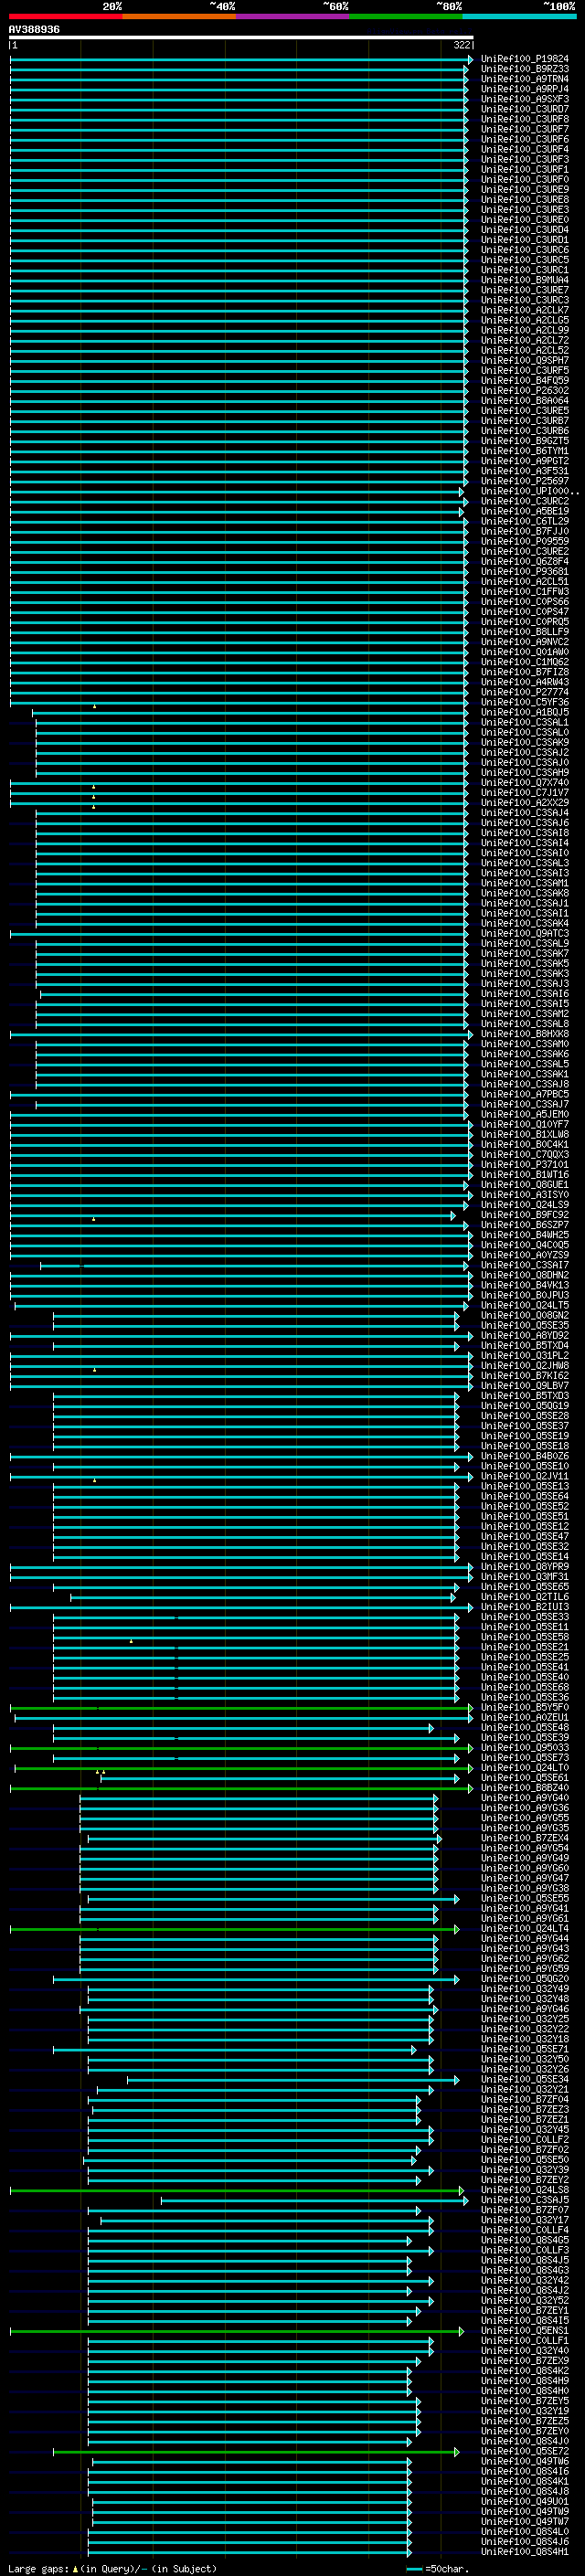Select hit label UniRef100_Q7X740

(524, 782)
